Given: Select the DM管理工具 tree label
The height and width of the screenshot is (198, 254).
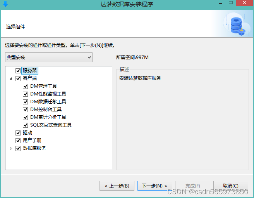Looking at the screenshot, I should point(44,86).
